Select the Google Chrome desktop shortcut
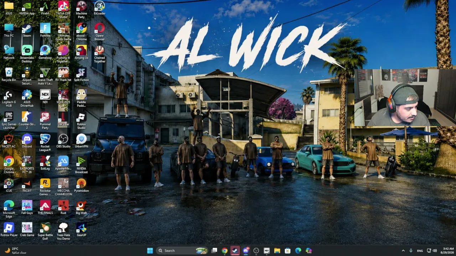Screen dimensions: 456x256 coord(9,165)
